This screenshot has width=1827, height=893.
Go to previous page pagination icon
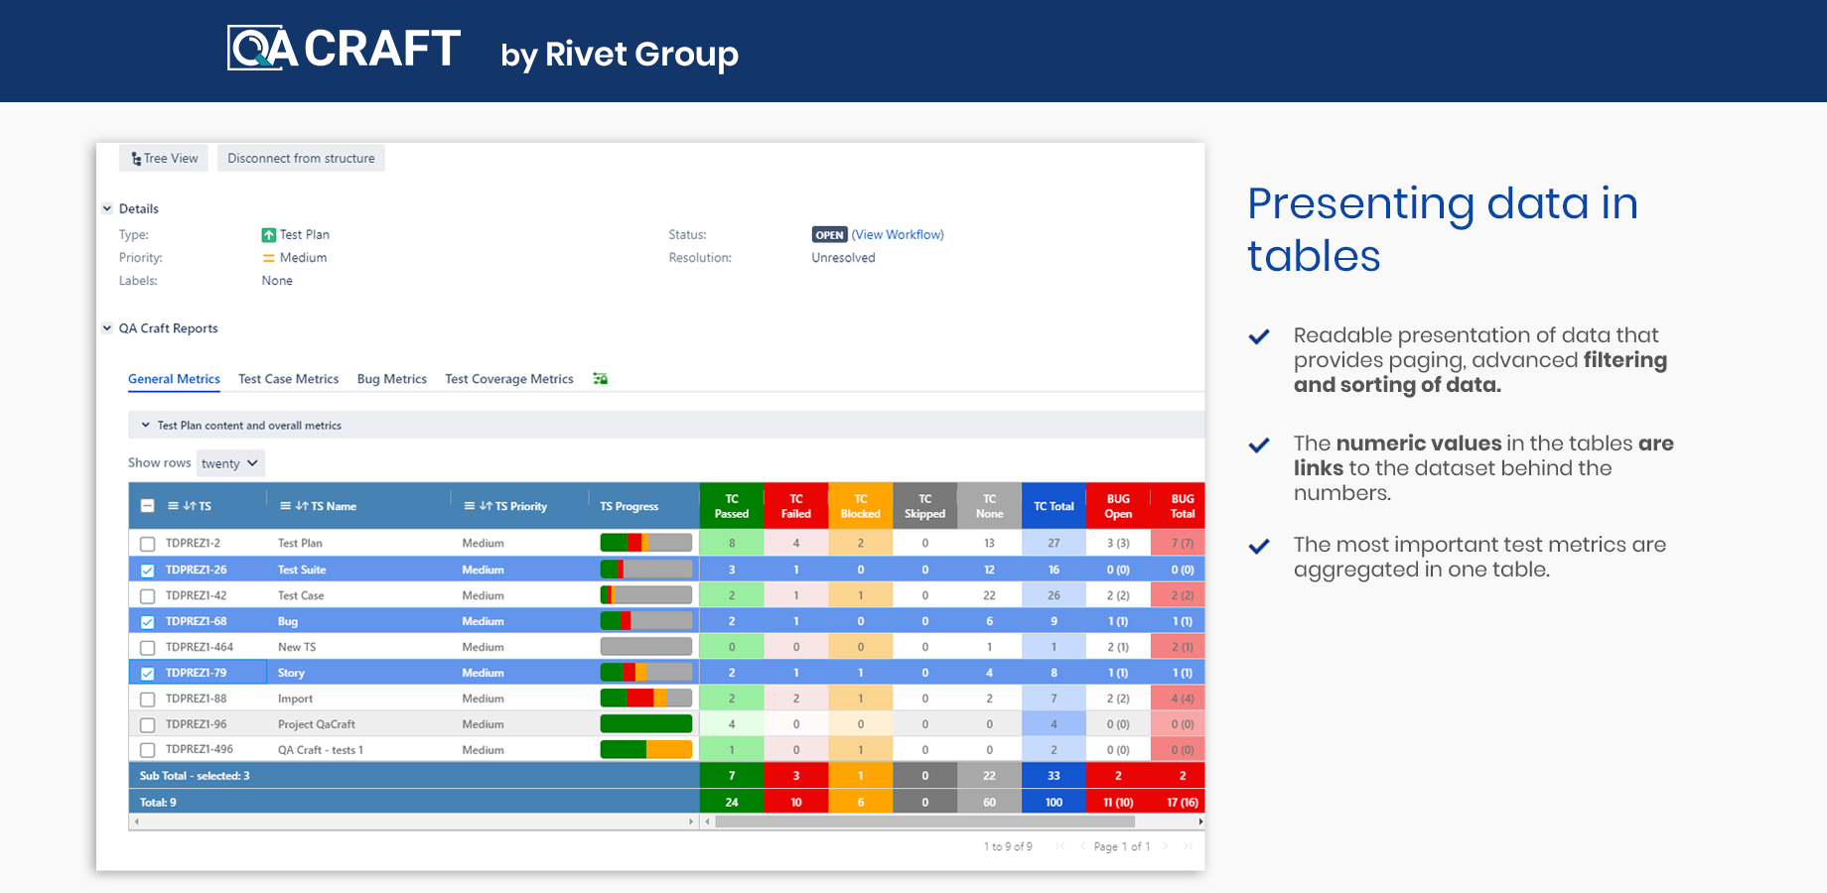pyautogui.click(x=1082, y=846)
